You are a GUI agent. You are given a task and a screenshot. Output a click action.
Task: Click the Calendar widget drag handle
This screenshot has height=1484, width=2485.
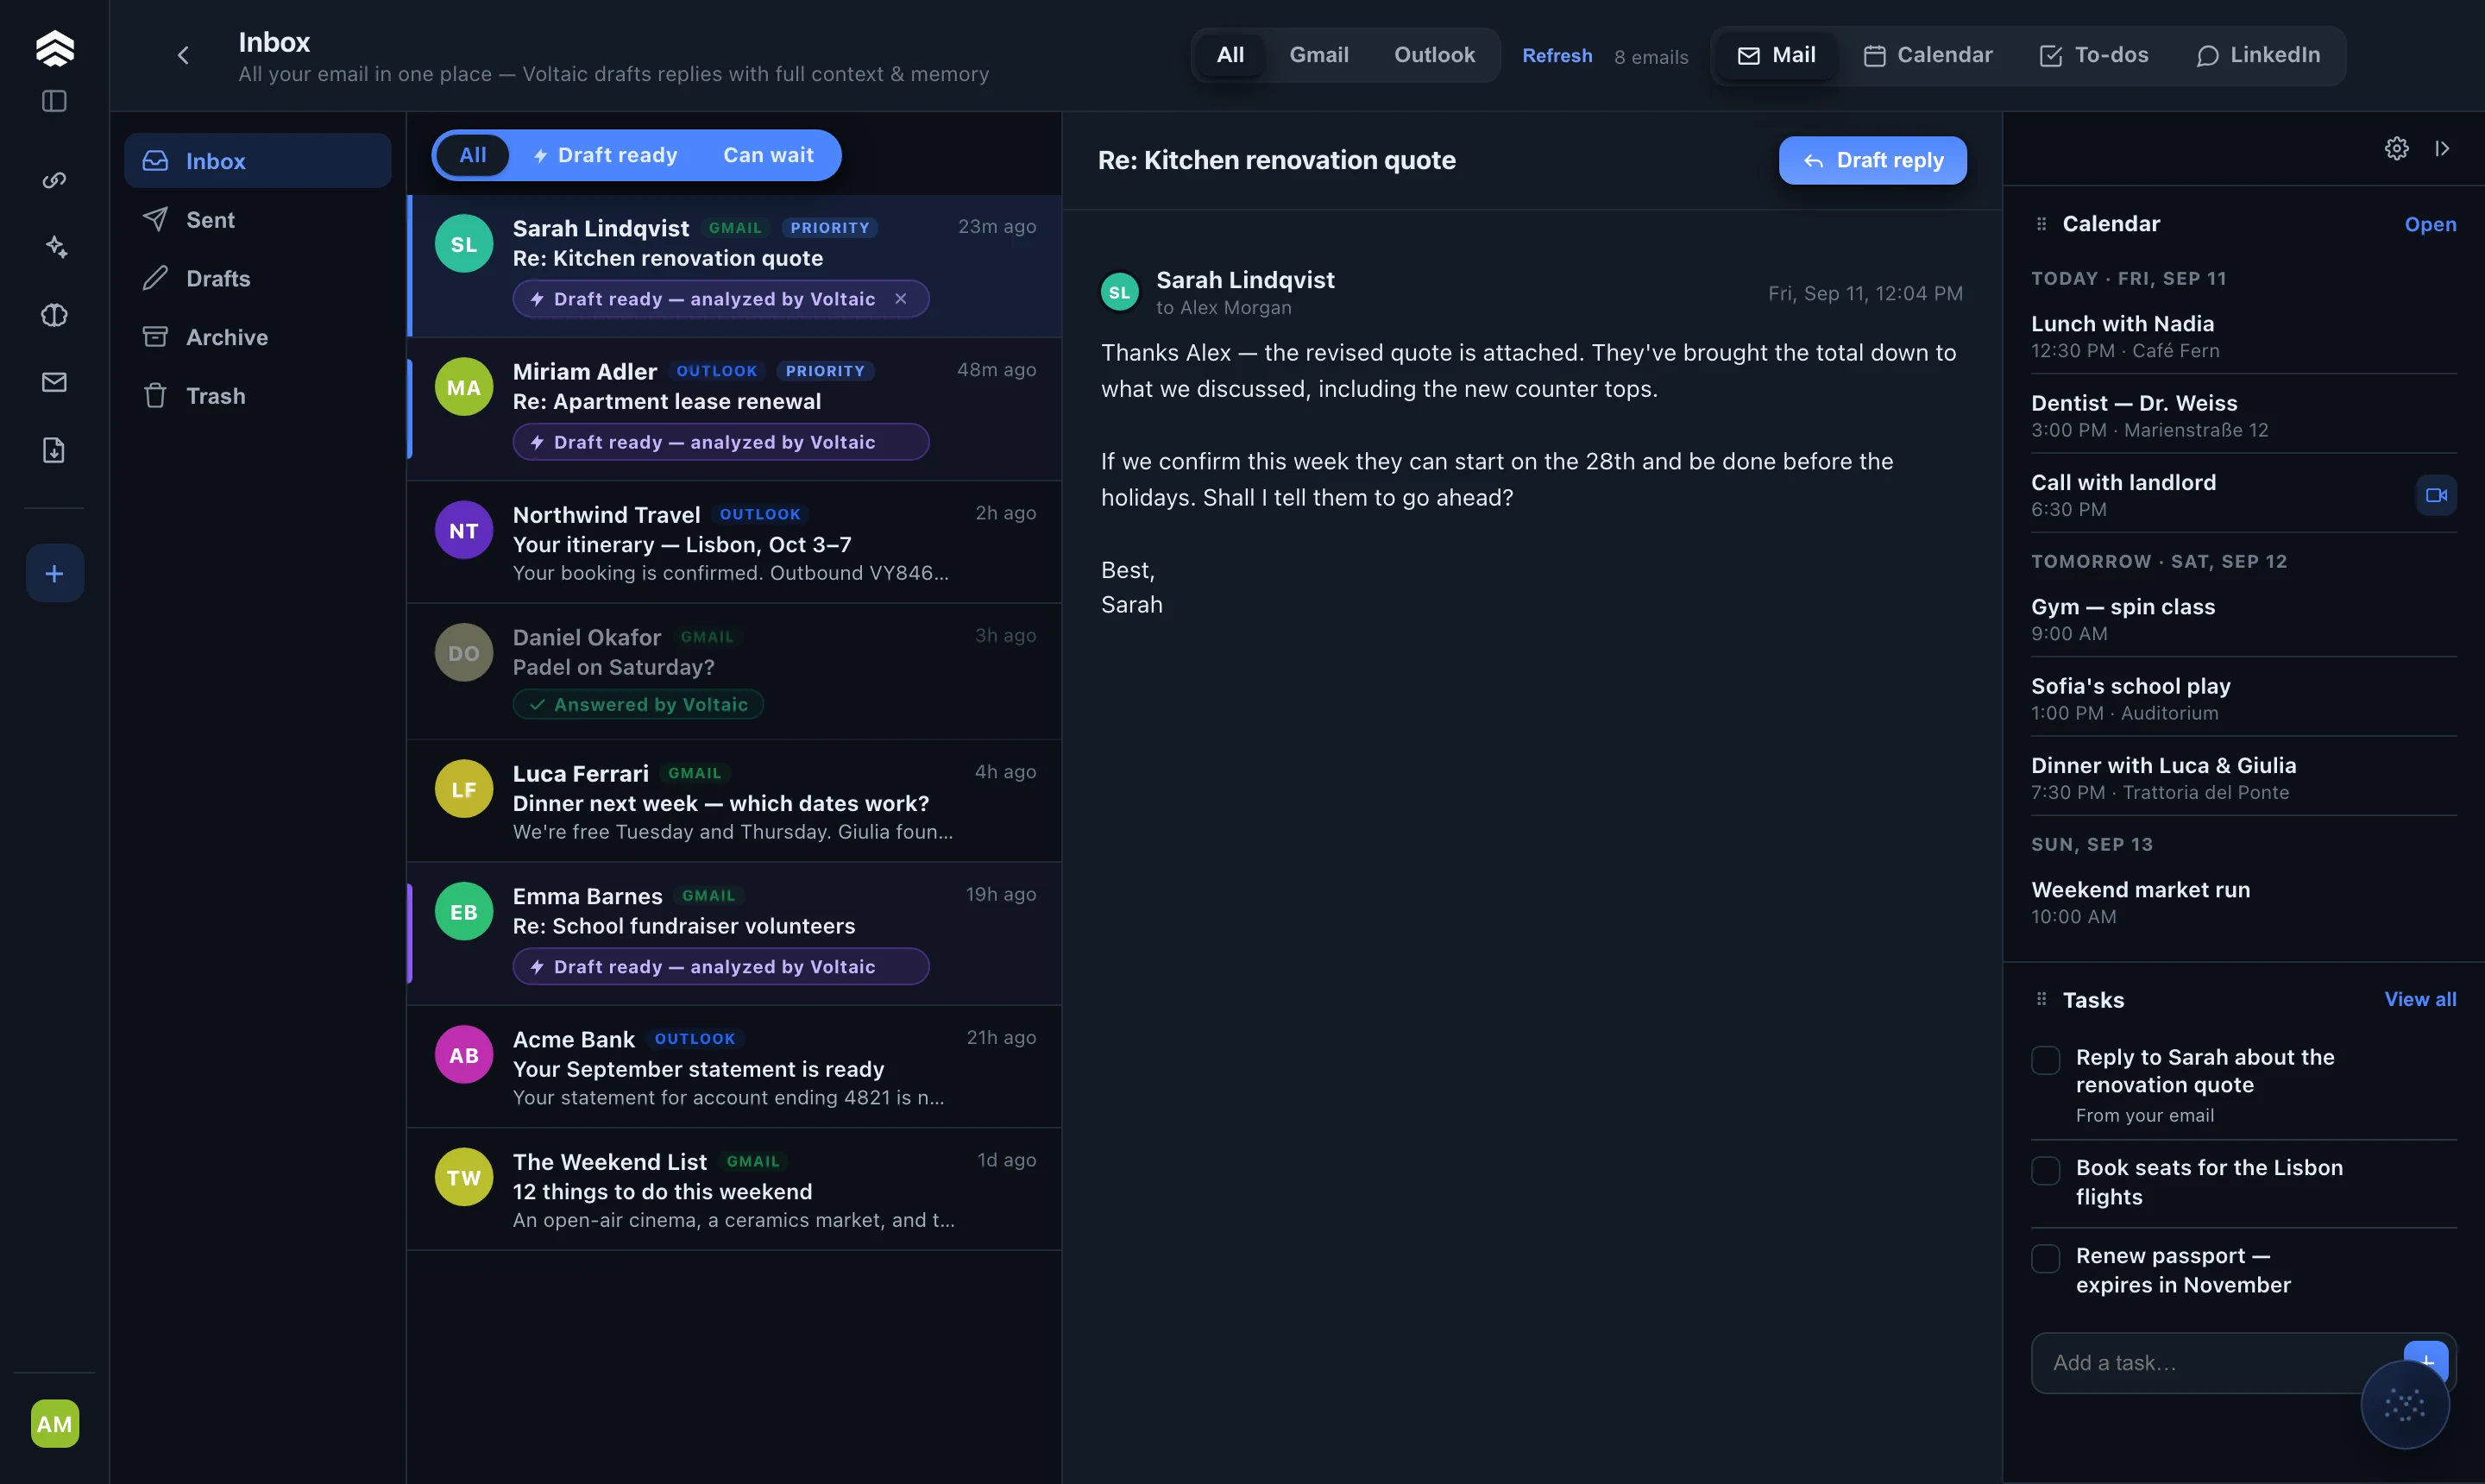click(2041, 224)
